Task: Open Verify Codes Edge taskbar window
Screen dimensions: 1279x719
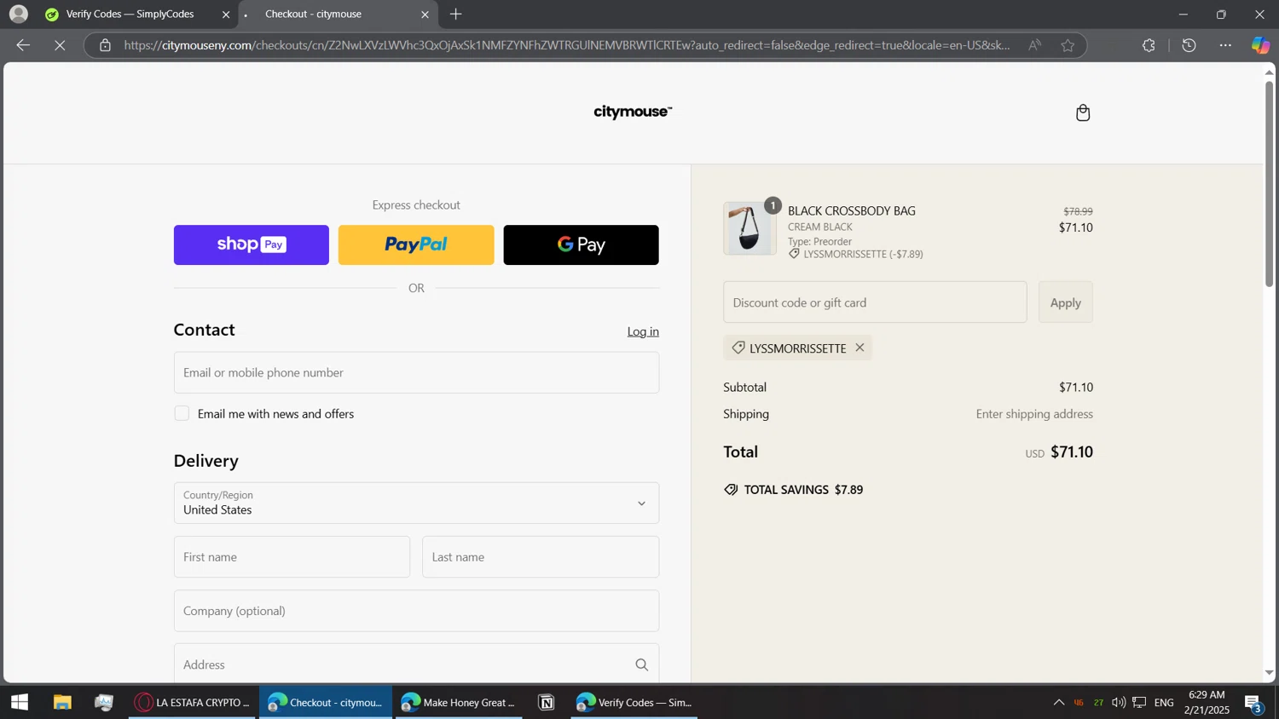Action: (634, 703)
